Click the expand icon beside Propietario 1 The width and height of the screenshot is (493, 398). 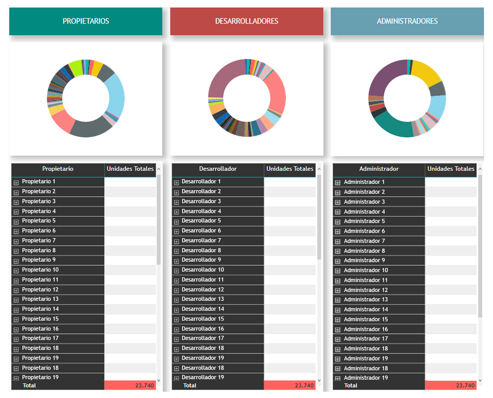pyautogui.click(x=16, y=181)
